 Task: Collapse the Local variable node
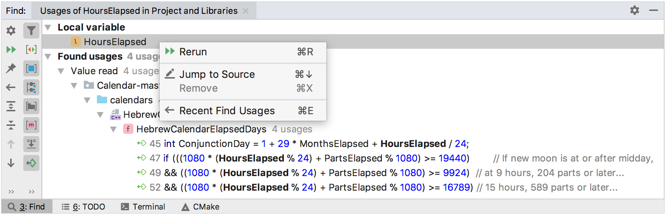coord(48,27)
